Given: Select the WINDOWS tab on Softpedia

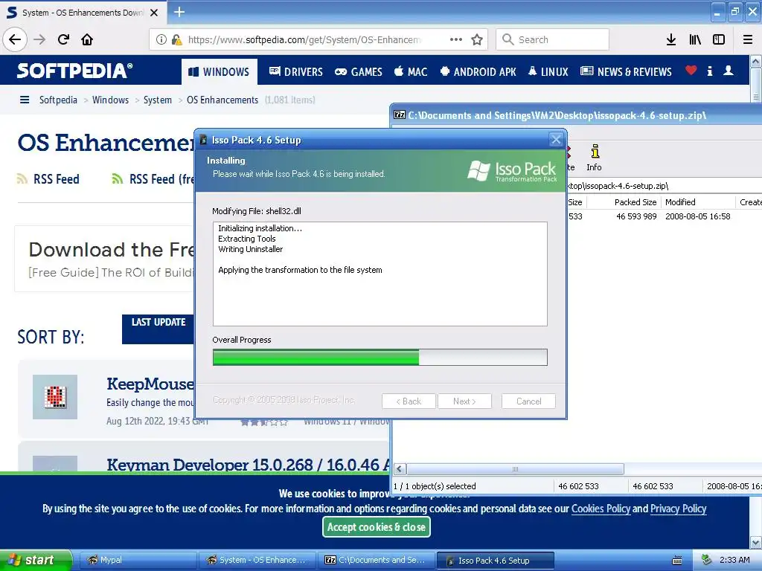Looking at the screenshot, I should tap(219, 72).
